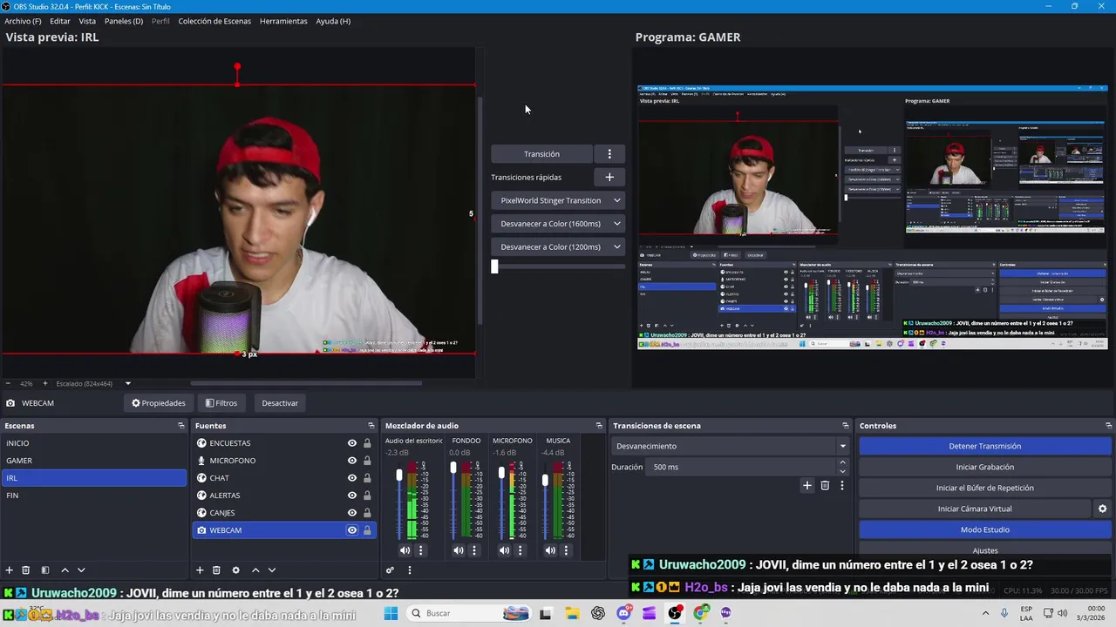Screen dimensions: 1116x627
Task: Move source up arrow in Fuentes panel
Action: click(x=255, y=570)
